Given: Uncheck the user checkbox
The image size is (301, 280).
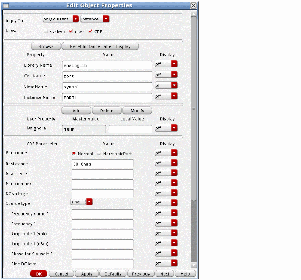Looking at the screenshot, I should 71,32.
